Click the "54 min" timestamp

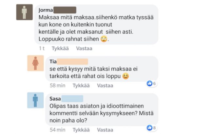57,130
